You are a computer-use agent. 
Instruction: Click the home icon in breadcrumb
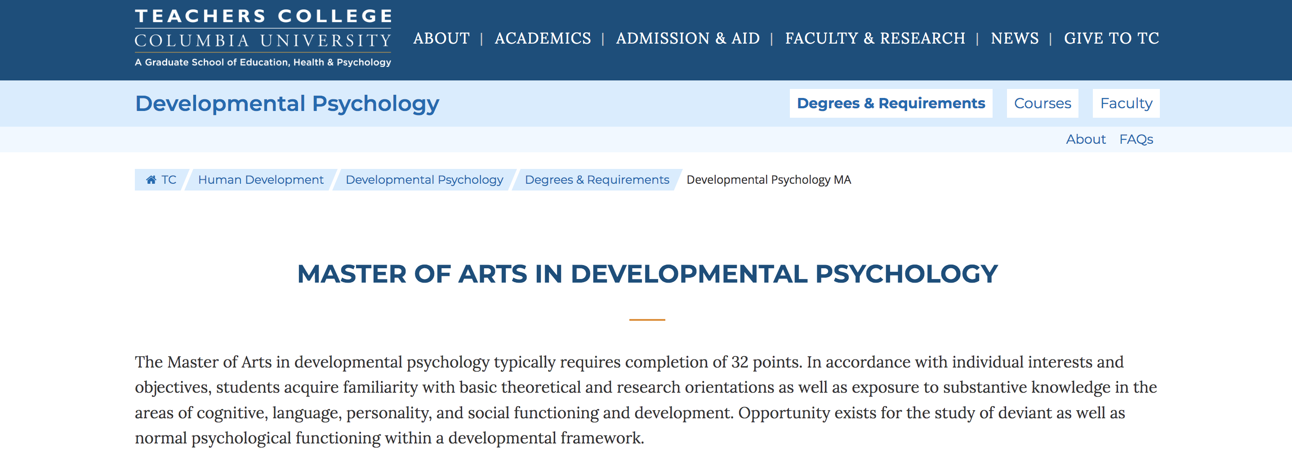[x=151, y=179]
